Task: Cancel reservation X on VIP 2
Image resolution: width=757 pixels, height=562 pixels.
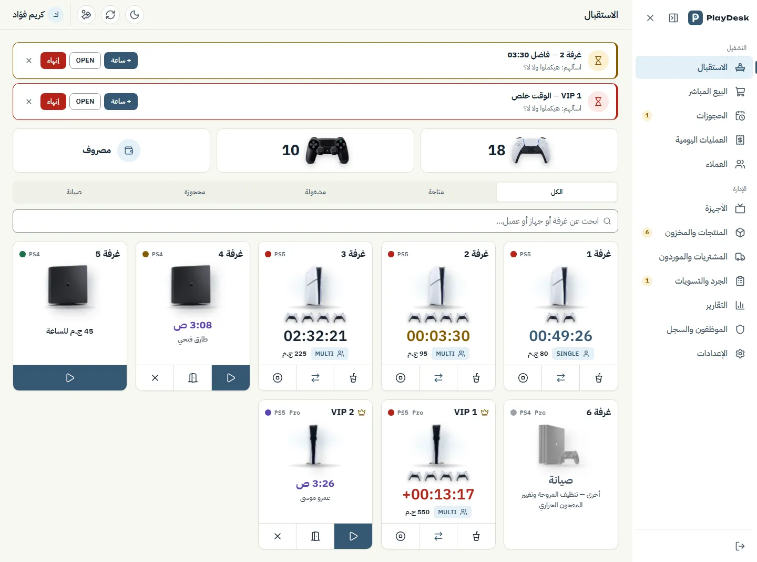Action: pos(278,536)
